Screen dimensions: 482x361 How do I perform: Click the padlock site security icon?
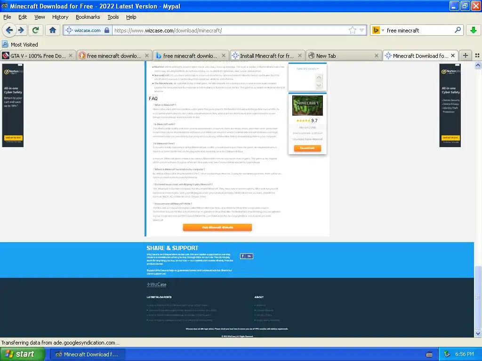[x=107, y=30]
